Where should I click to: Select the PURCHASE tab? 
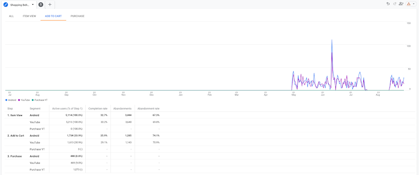[78, 16]
